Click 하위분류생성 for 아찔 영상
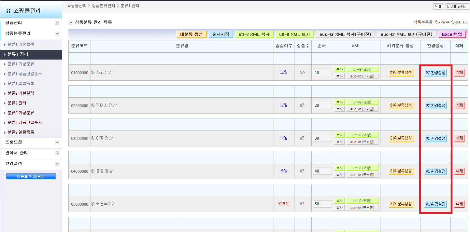The image size is (470, 232). [401, 138]
